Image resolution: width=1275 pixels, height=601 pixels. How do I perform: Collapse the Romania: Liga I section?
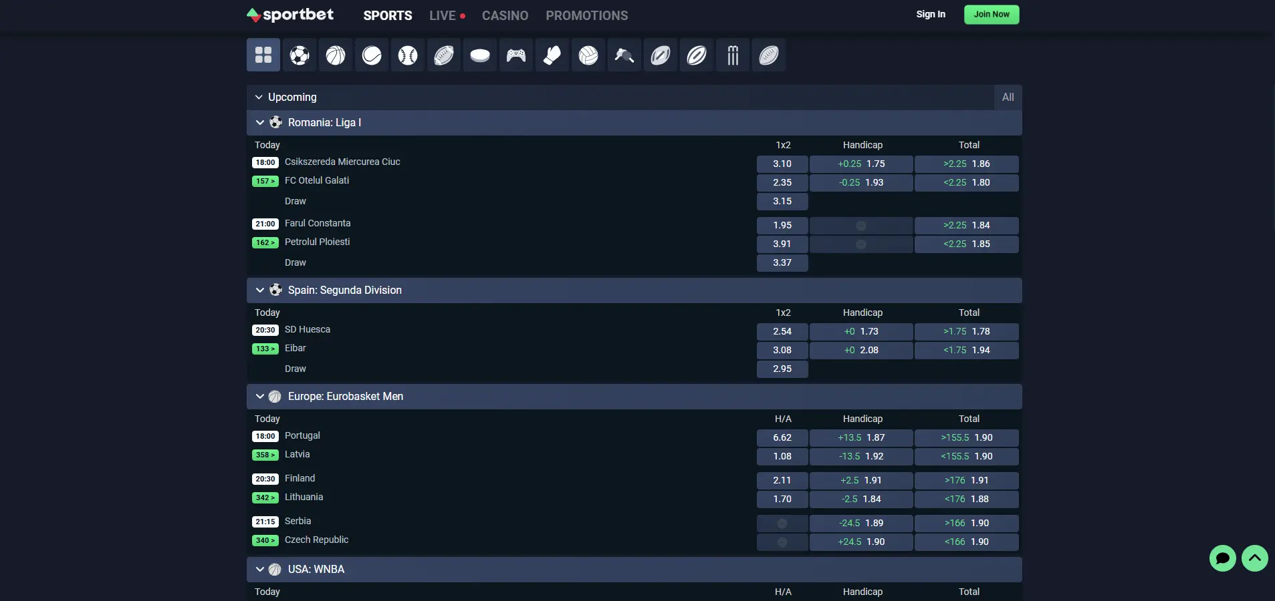click(259, 123)
